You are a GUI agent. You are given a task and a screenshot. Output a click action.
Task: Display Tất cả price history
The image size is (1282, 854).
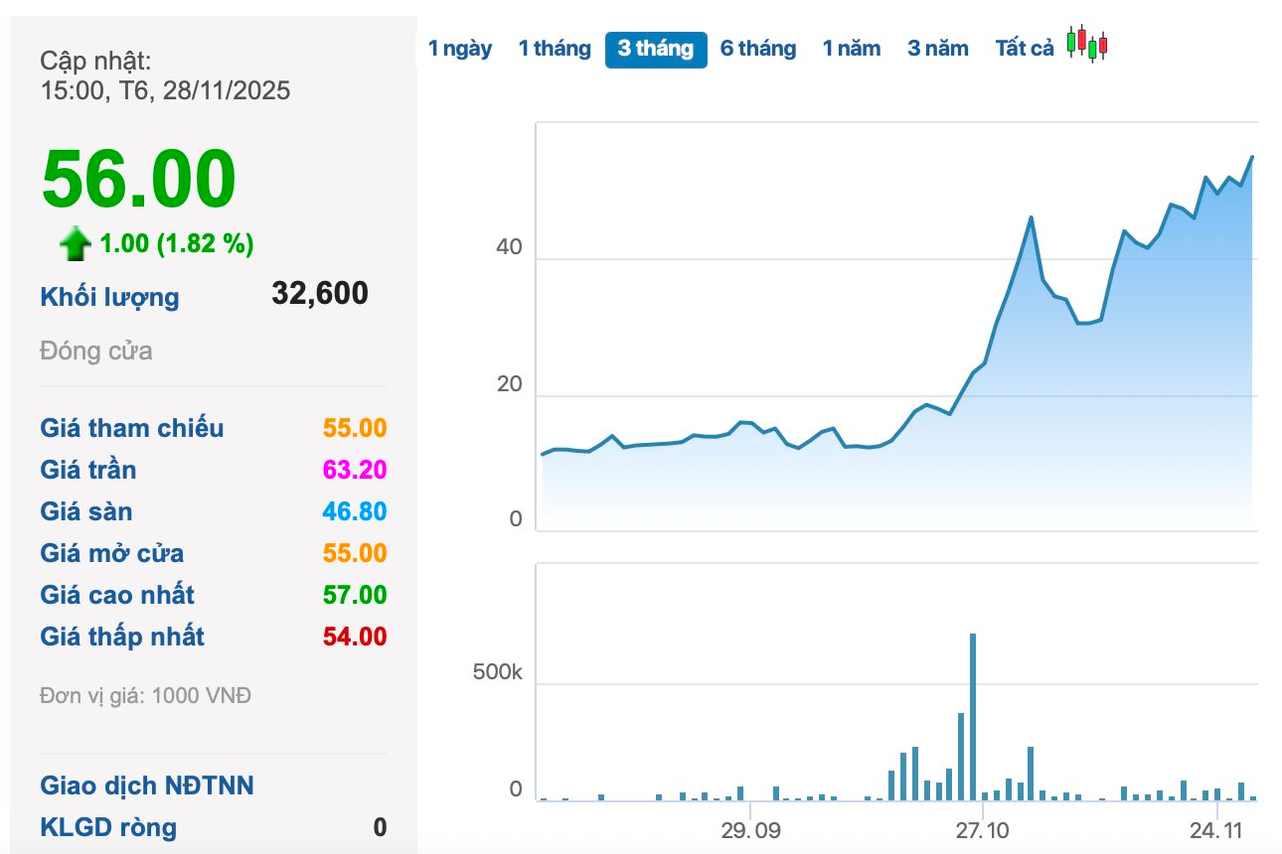click(x=1024, y=49)
